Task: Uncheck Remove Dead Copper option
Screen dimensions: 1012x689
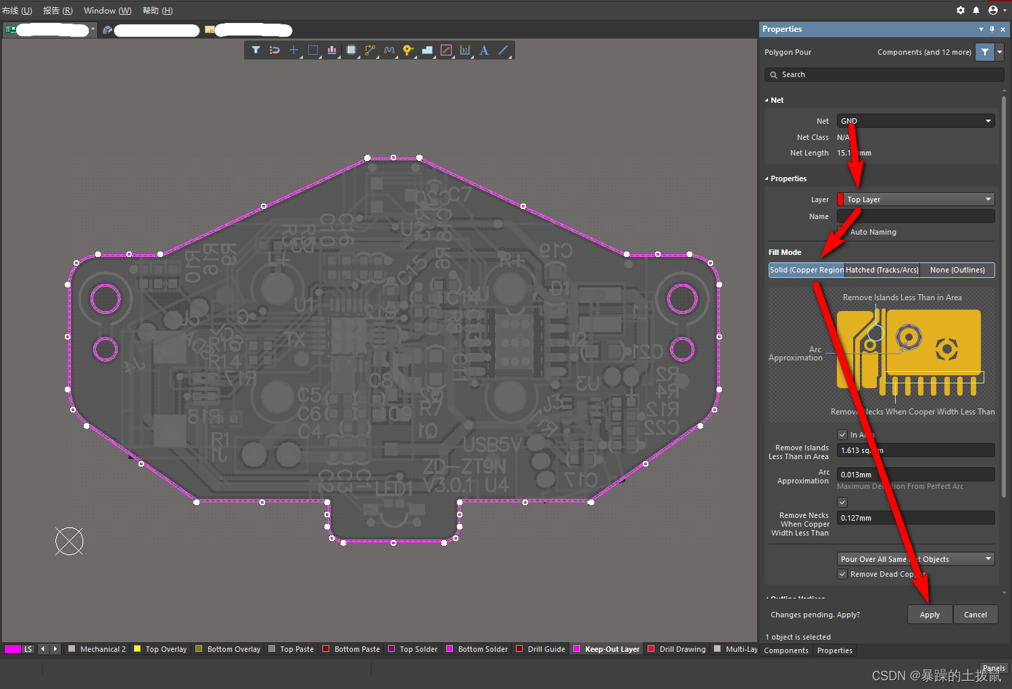Action: tap(842, 574)
